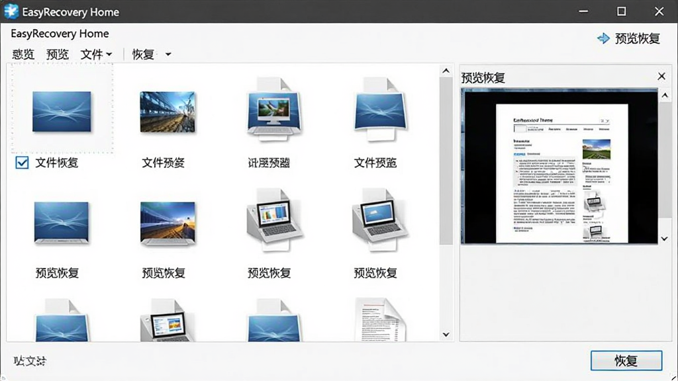This screenshot has height=381, width=678.
Task: Click the 预览恢复 title of the preview panel
Action: 483,78
